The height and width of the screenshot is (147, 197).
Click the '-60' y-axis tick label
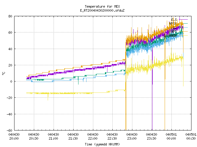click(x=10, y=130)
